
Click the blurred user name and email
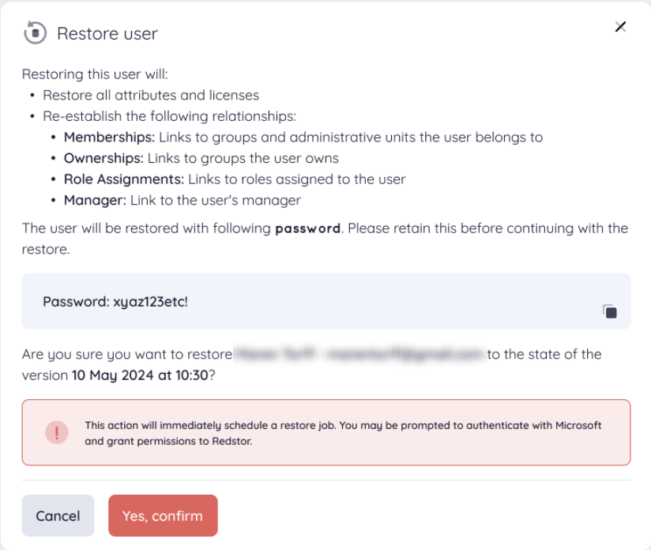[x=359, y=354]
